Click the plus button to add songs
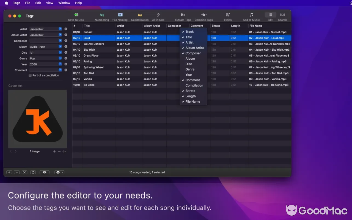 (x=9, y=172)
